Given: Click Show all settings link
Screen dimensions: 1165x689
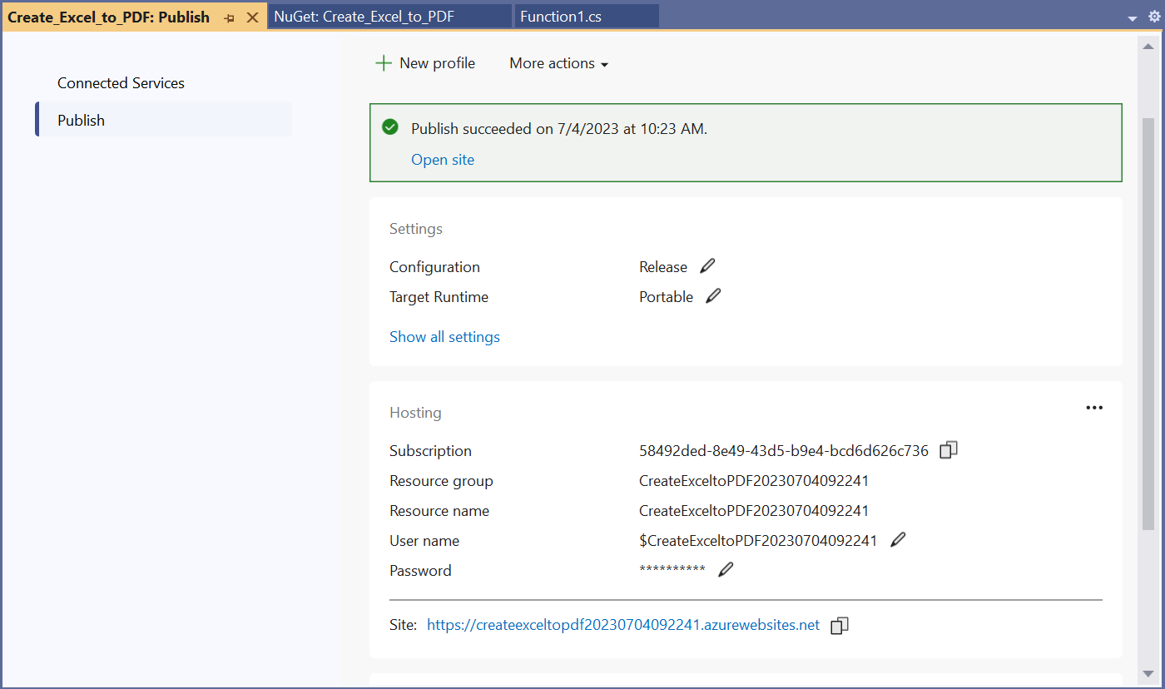Looking at the screenshot, I should tap(444, 337).
